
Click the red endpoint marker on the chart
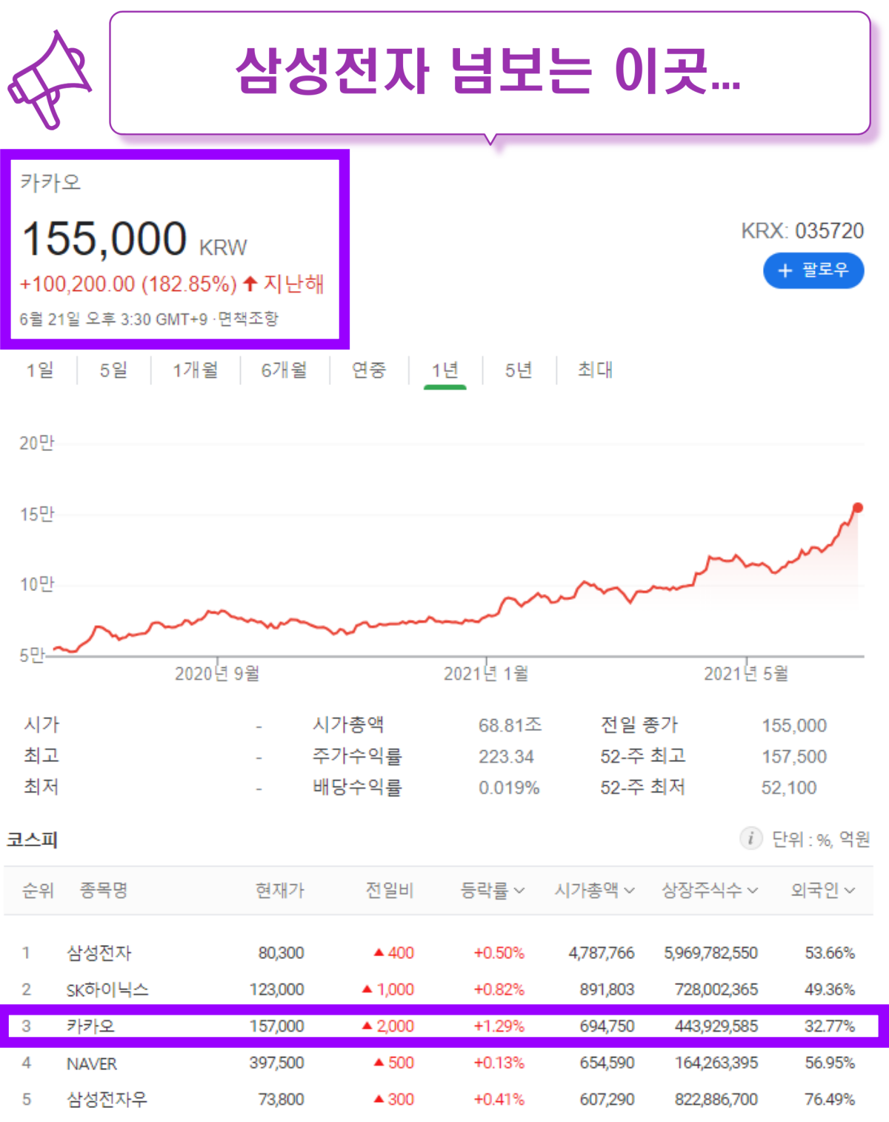pyautogui.click(x=857, y=508)
